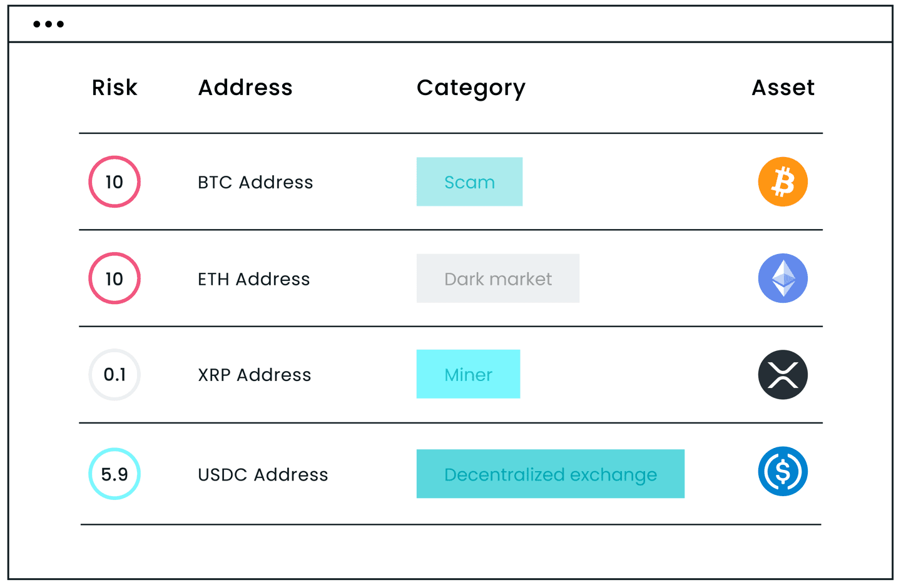Open the XRP Address entry
Viewport: 901px width, 585px height.
tap(254, 375)
